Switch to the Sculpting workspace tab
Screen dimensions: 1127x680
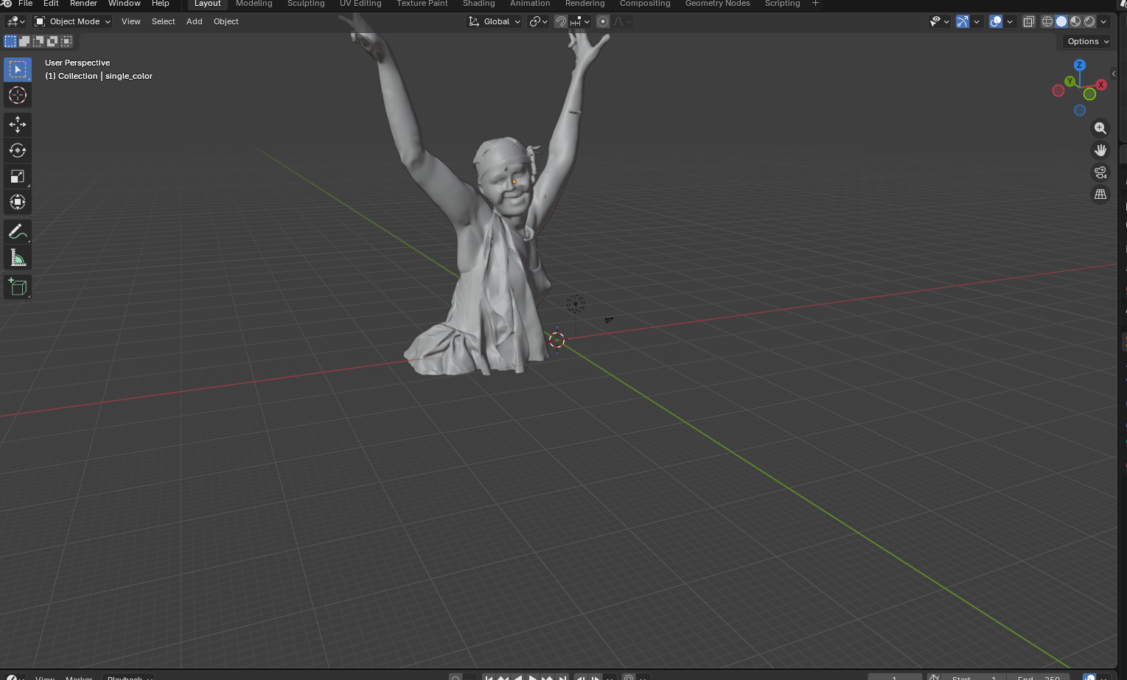306,4
